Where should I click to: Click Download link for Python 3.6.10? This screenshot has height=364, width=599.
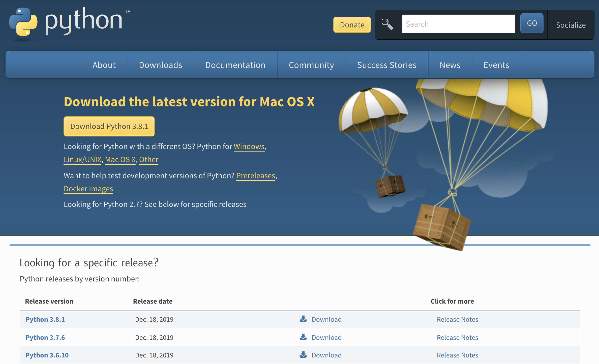[x=327, y=355]
